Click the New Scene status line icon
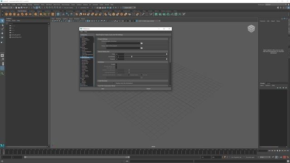The image size is (290, 163). (x=16, y=8)
